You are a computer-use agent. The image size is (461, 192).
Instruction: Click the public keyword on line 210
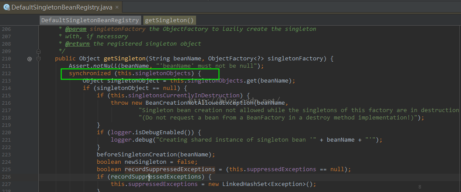point(65,59)
